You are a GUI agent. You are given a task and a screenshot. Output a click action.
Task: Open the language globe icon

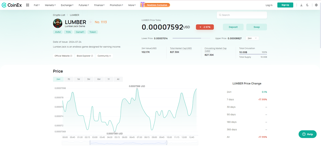(x=316, y=5)
